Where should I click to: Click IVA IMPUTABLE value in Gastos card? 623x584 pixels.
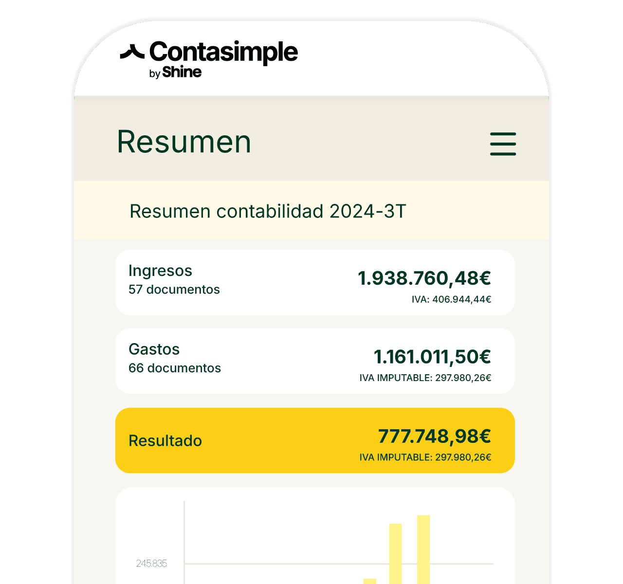coord(425,378)
